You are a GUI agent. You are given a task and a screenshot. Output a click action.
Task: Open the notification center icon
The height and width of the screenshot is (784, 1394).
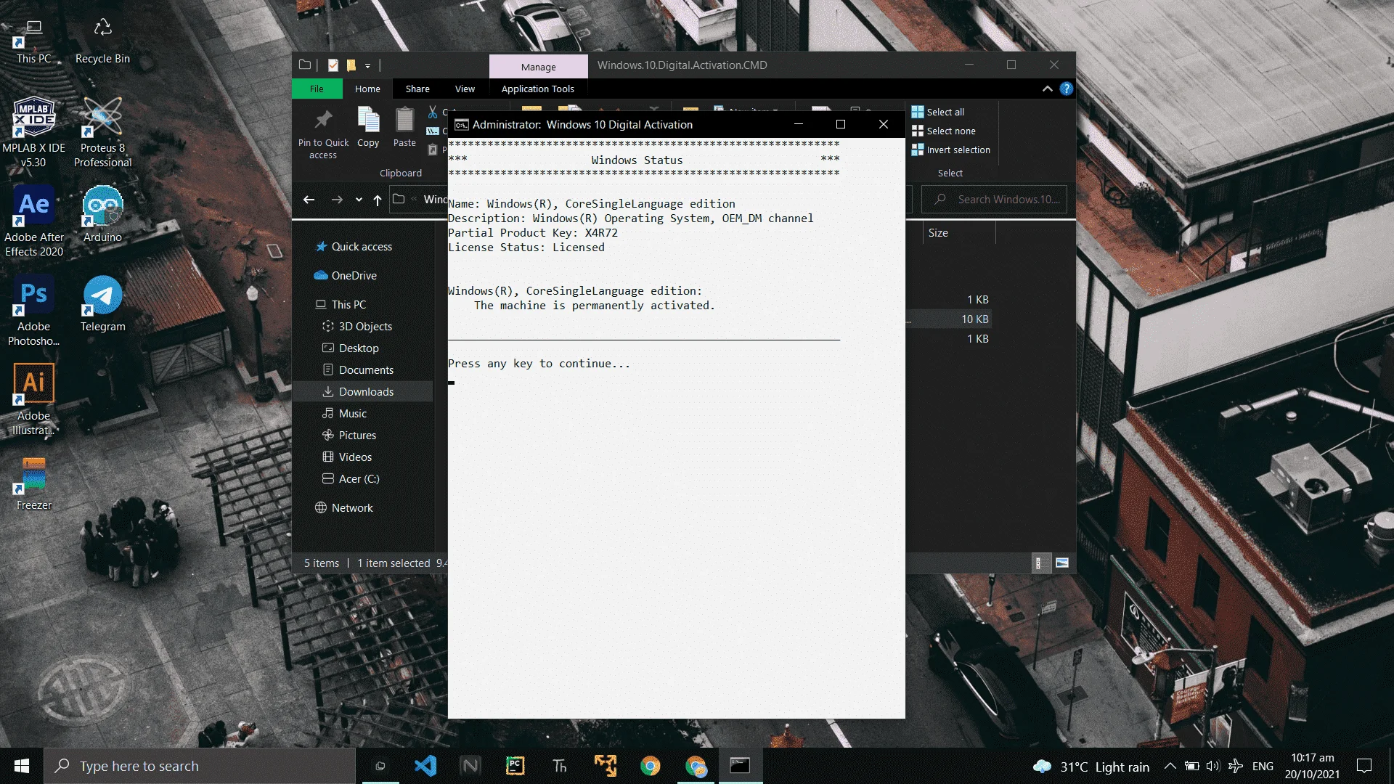pos(1364,766)
